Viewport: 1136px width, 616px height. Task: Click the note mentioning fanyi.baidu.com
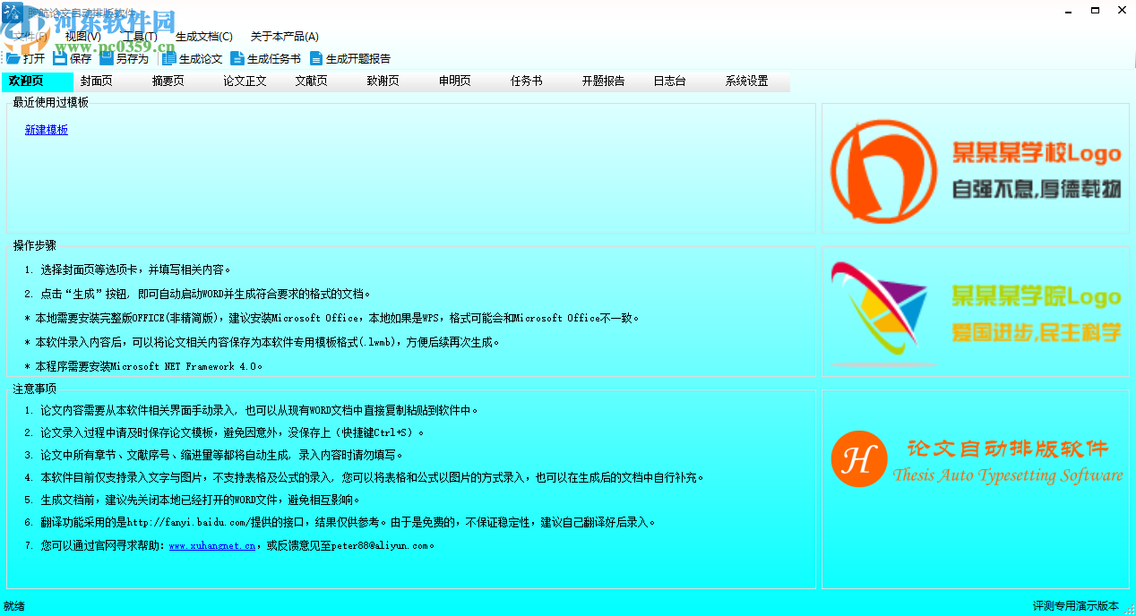(x=341, y=522)
